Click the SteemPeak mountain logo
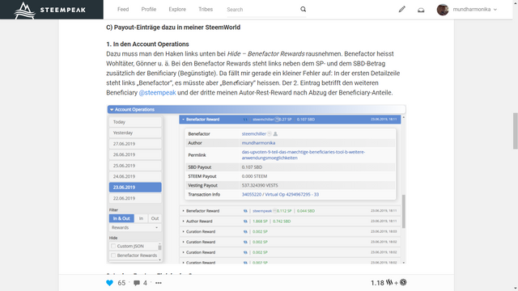518x291 pixels. coord(24,10)
